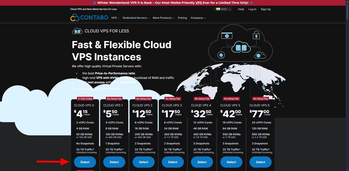The width and height of the screenshot is (349, 171).
Task: Click the CLOUD VPS 5 title
Action: coord(231,105)
